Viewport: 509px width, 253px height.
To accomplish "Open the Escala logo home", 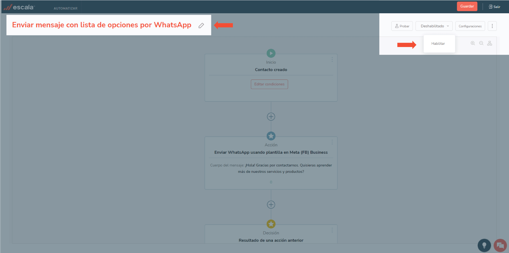I will [19, 7].
